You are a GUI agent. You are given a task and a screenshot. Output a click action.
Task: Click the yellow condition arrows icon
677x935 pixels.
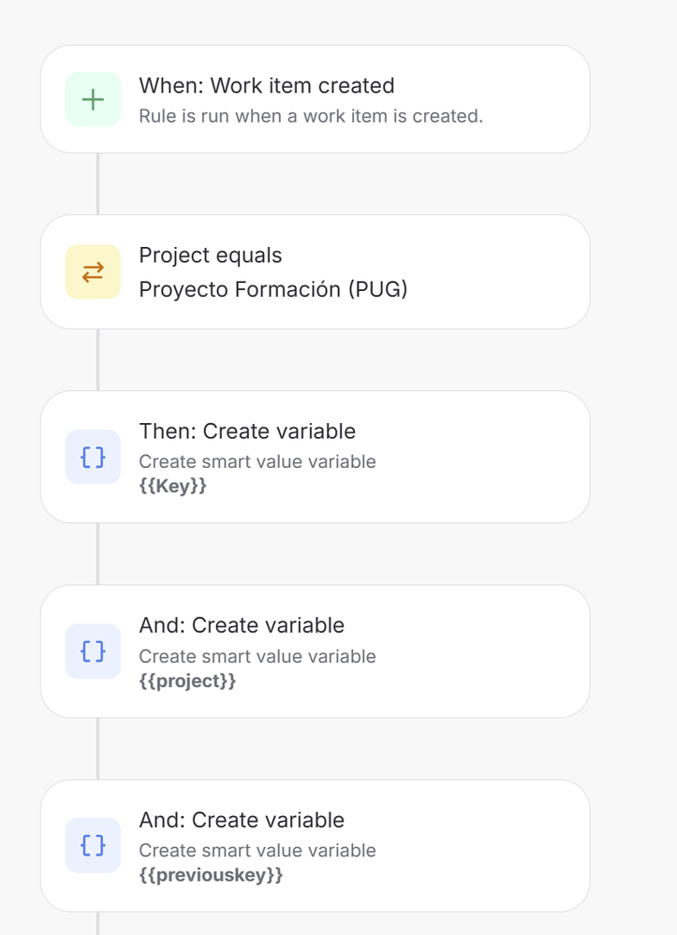[x=93, y=272]
